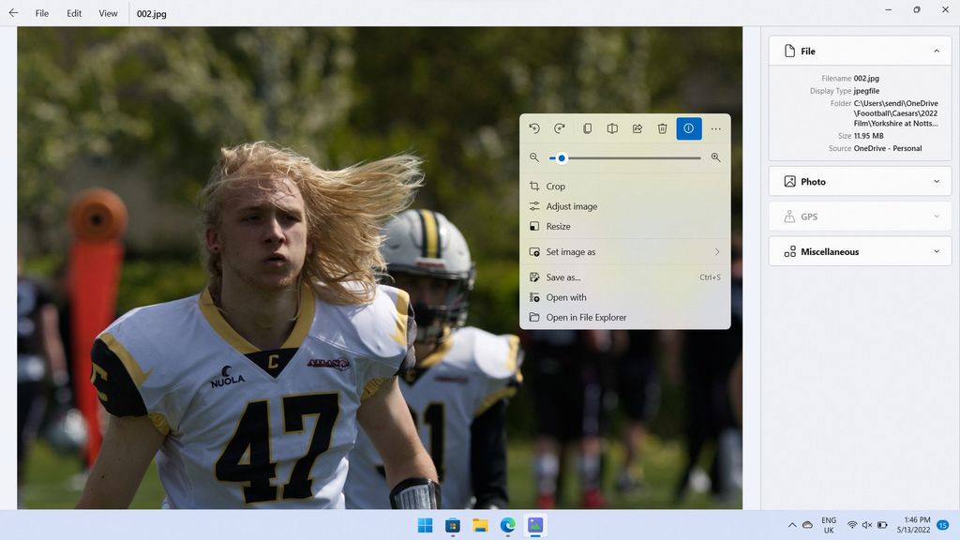Toggle the file information panel off
This screenshot has height=540, width=960.
tap(689, 128)
